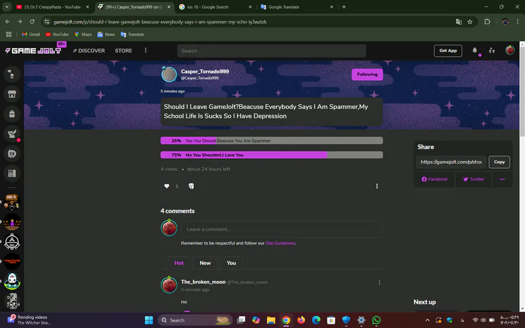Open the Chrome apps grid icon
This screenshot has width=525, height=328.
pos(9,34)
